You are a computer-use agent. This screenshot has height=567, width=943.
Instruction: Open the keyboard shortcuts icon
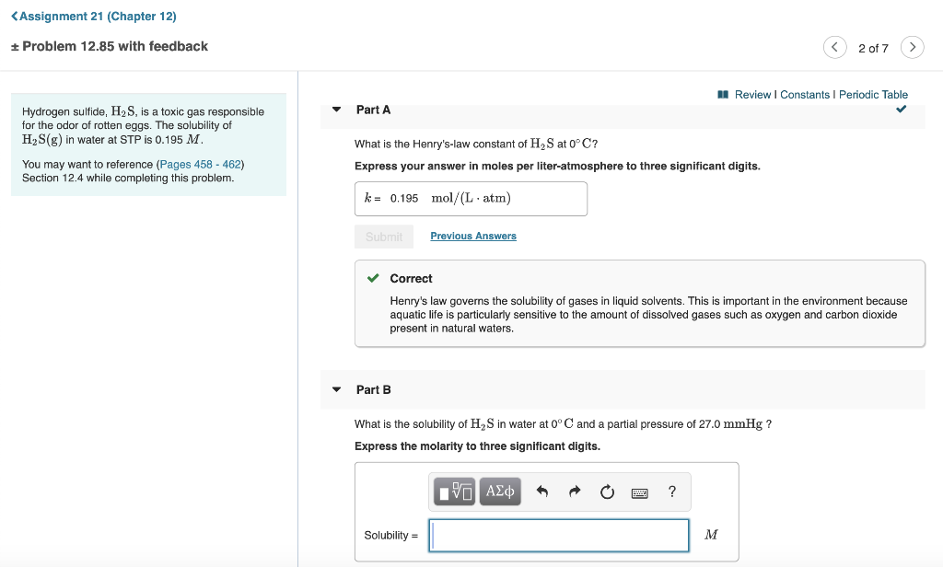pyautogui.click(x=639, y=493)
